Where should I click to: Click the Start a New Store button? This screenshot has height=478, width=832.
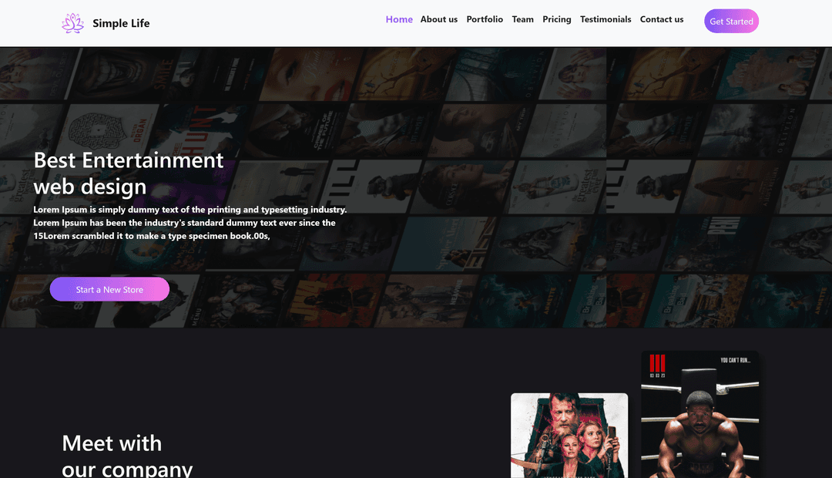tap(109, 289)
